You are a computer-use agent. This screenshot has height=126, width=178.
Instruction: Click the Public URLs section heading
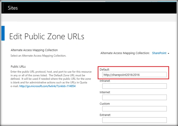click(18, 67)
